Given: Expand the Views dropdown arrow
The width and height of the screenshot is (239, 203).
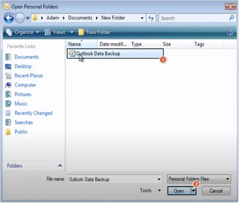Looking at the screenshot, I should coord(72,32).
